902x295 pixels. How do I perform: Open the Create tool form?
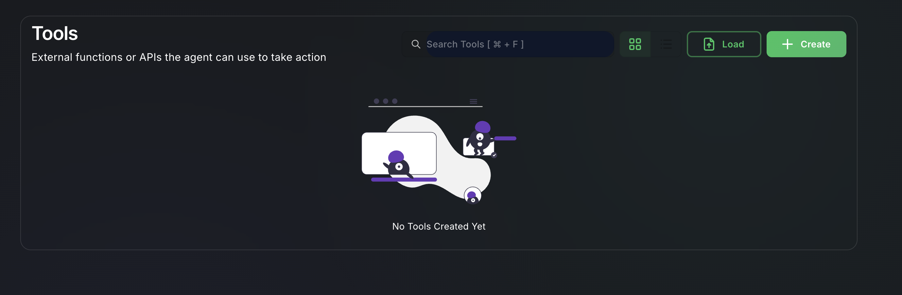(806, 44)
